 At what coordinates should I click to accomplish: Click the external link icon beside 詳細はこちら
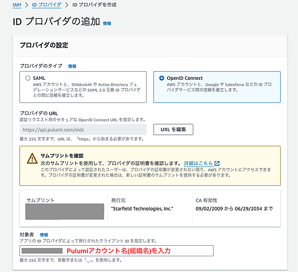pyautogui.click(x=217, y=163)
